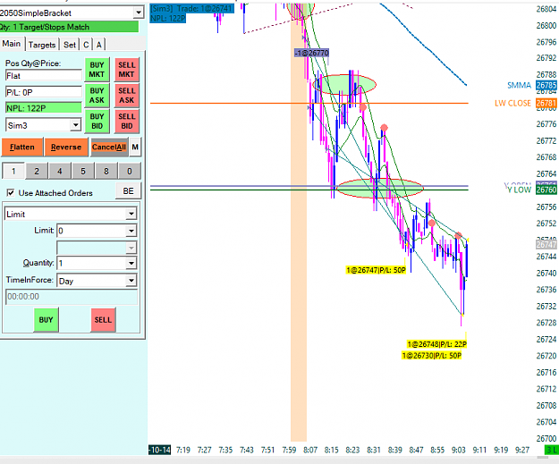This screenshot has height=464, width=559.
Task: Click the 00:00:00 time input field
Action: coord(72,297)
